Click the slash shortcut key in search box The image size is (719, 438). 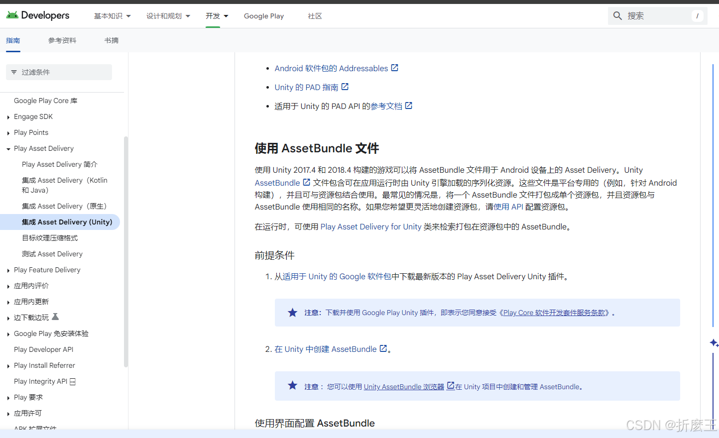[x=697, y=16]
